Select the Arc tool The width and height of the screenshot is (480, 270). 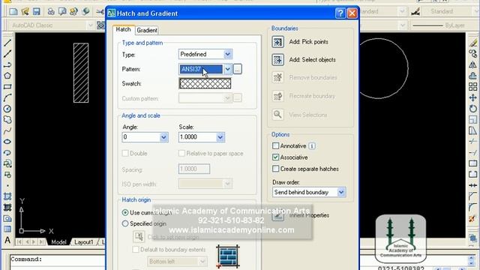7,97
